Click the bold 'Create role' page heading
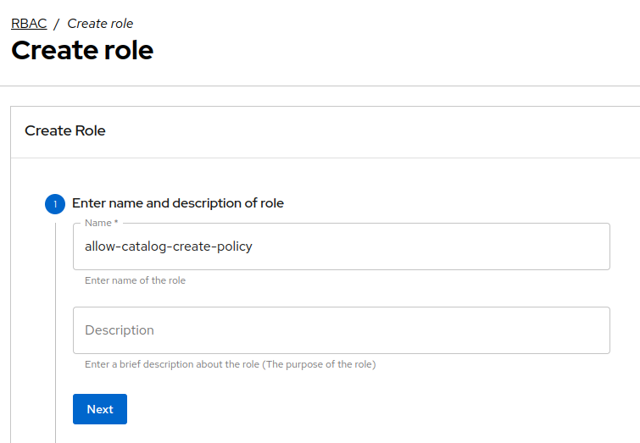The width and height of the screenshot is (640, 443). click(x=82, y=50)
